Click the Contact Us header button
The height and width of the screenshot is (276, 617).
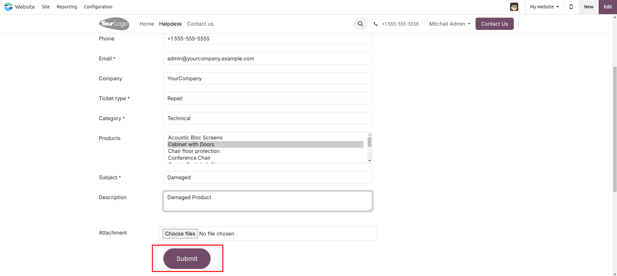pyautogui.click(x=494, y=24)
